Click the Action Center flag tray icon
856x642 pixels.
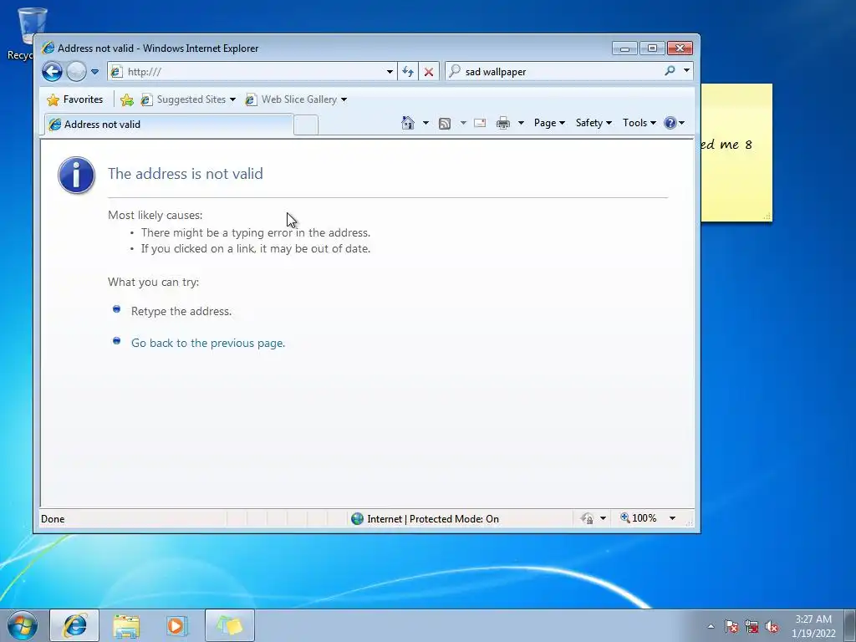731,626
